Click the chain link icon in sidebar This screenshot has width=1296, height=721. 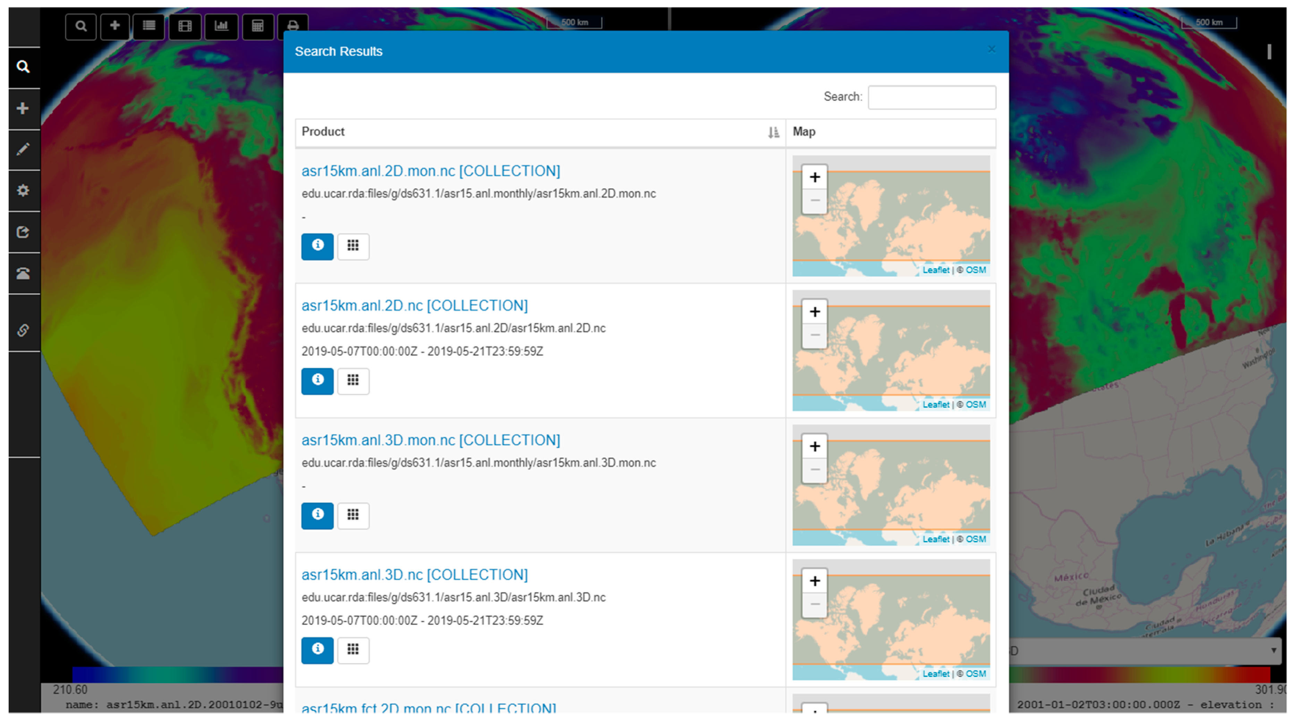pyautogui.click(x=23, y=330)
